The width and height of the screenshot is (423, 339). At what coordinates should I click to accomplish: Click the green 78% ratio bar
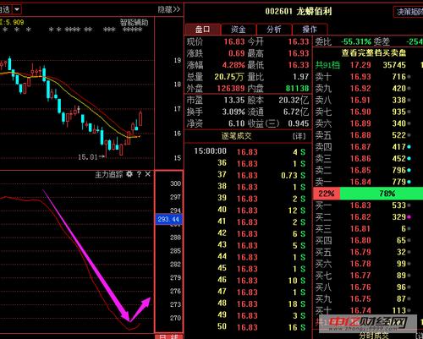[x=382, y=194]
